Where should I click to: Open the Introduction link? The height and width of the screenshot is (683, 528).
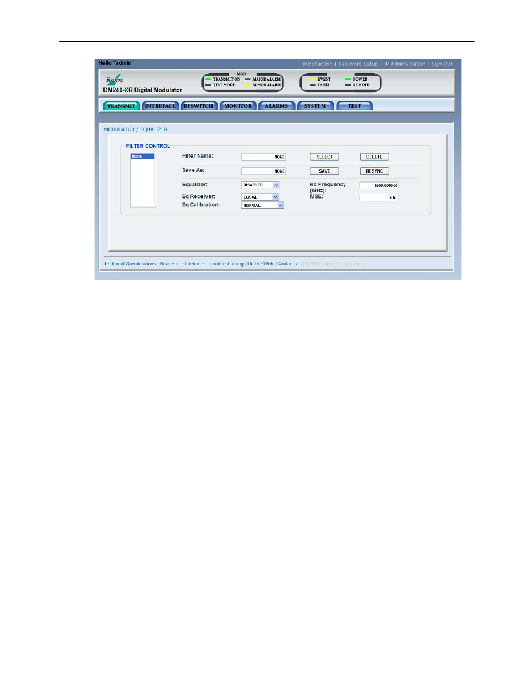pyautogui.click(x=318, y=64)
